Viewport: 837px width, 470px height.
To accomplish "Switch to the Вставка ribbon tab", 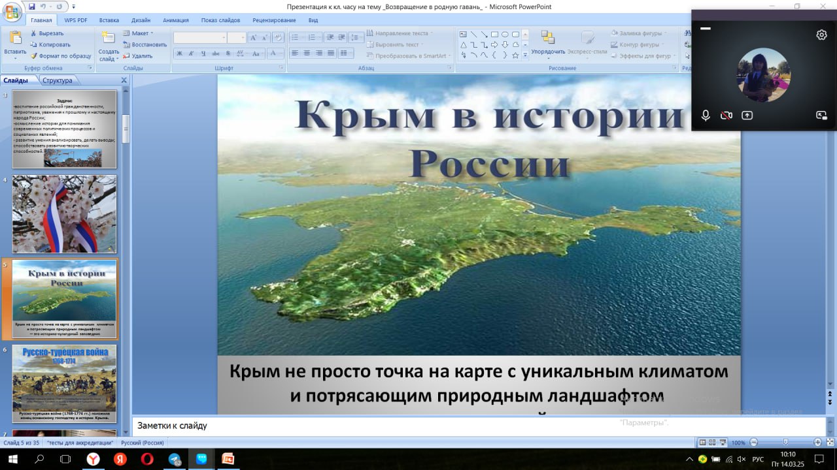I will (x=109, y=20).
